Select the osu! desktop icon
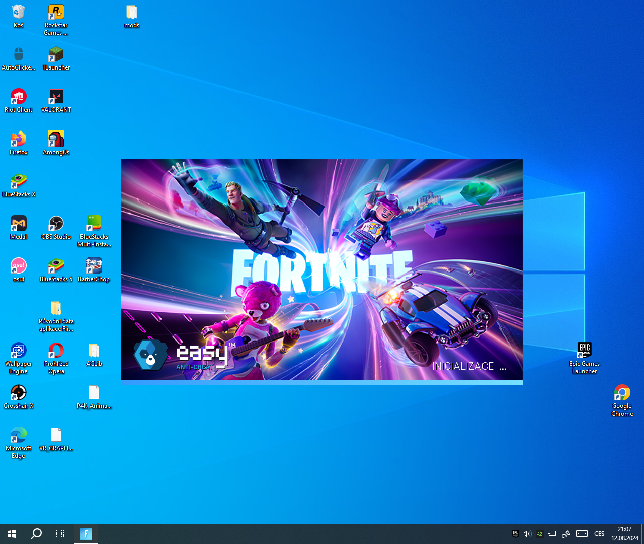Image resolution: width=644 pixels, height=544 pixels. [19, 270]
